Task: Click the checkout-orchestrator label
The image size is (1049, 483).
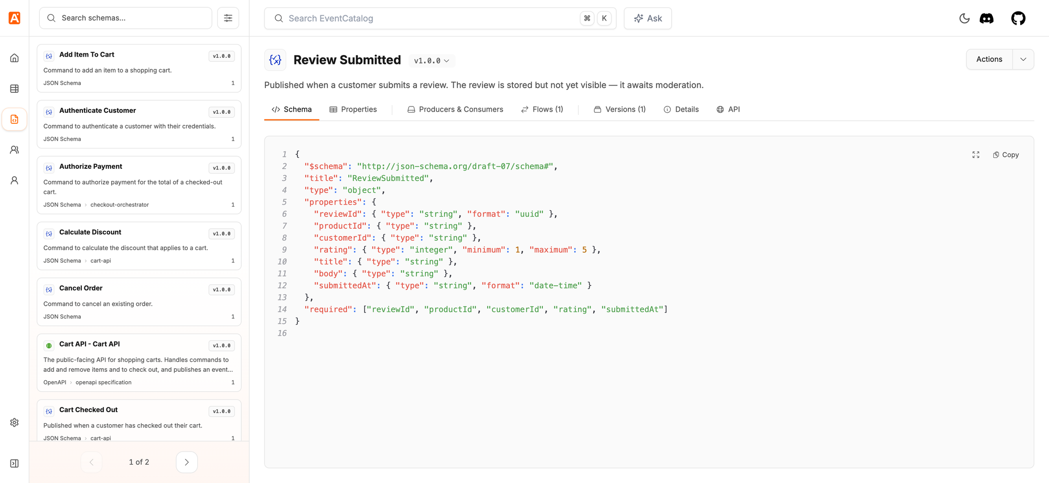Action: tap(120, 205)
